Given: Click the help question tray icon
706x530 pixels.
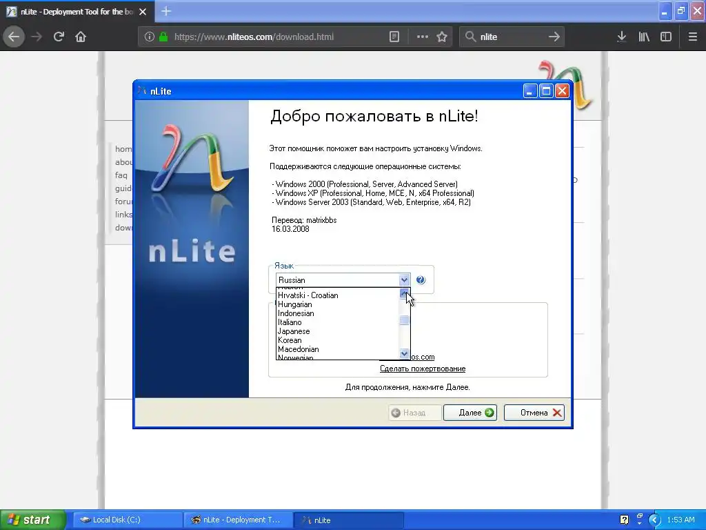Looking at the screenshot, I should pyautogui.click(x=624, y=520).
